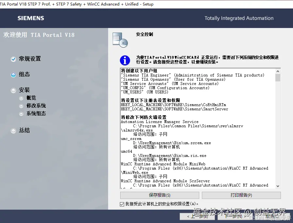Select the 组态 step label

[x=24, y=75]
